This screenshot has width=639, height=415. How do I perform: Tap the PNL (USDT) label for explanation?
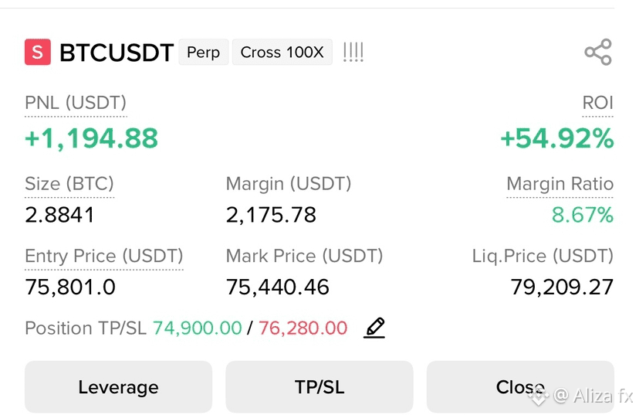pyautogui.click(x=76, y=103)
